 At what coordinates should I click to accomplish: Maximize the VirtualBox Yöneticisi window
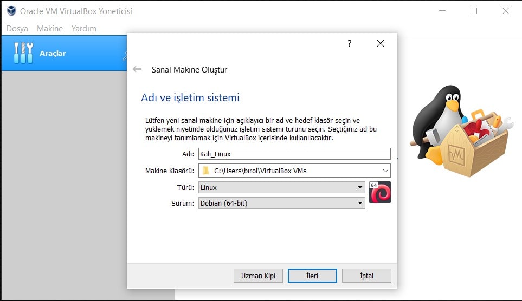[x=474, y=11]
